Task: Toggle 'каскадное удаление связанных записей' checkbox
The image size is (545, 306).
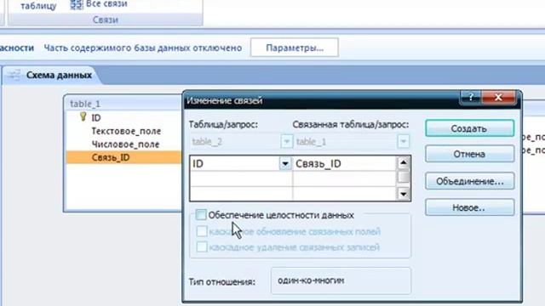Action: point(202,247)
